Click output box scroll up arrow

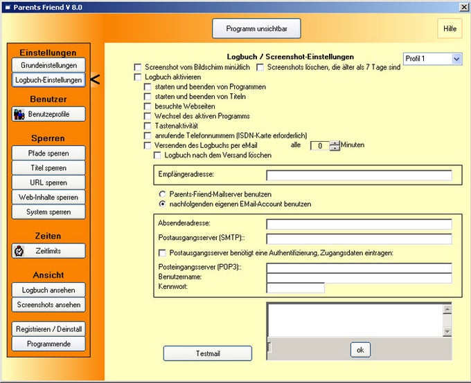tap(447, 309)
